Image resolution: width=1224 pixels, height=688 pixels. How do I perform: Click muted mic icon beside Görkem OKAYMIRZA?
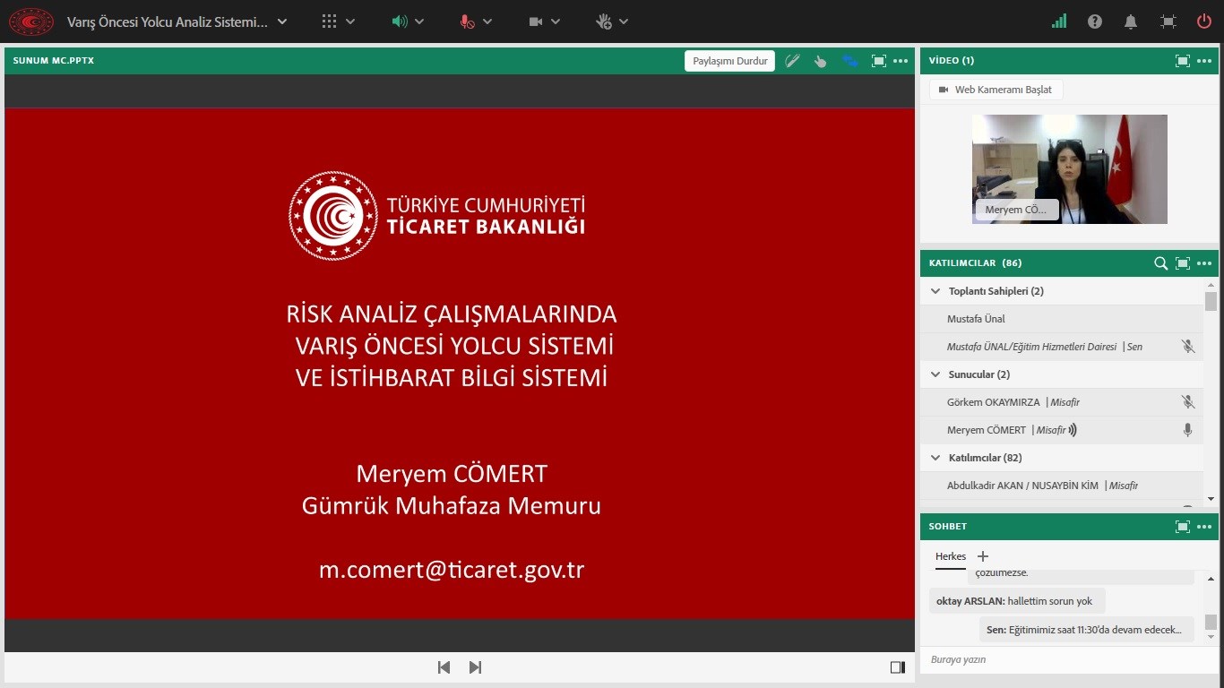tap(1188, 402)
